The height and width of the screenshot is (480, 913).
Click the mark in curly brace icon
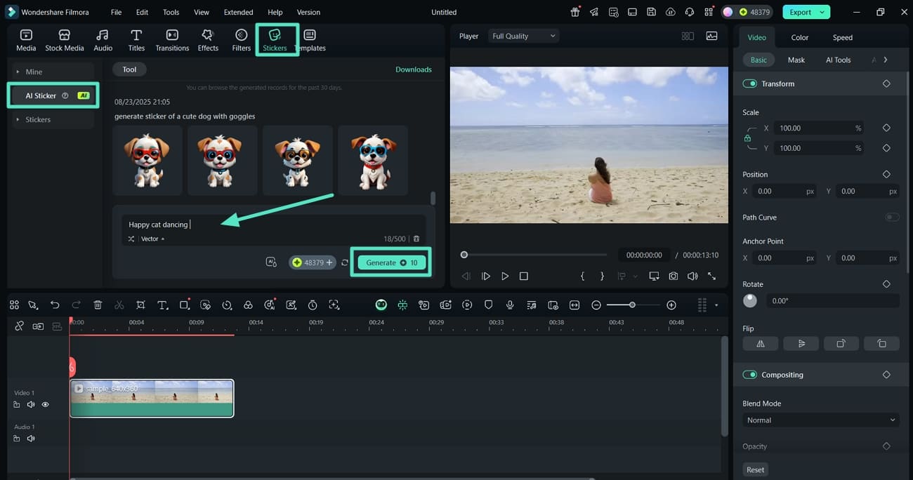point(582,276)
